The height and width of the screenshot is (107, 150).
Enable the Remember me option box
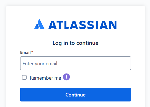[x=24, y=77]
